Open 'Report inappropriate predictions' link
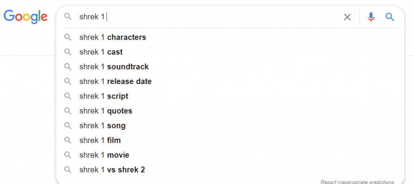Screen dimensions: 414x184 click(357, 182)
